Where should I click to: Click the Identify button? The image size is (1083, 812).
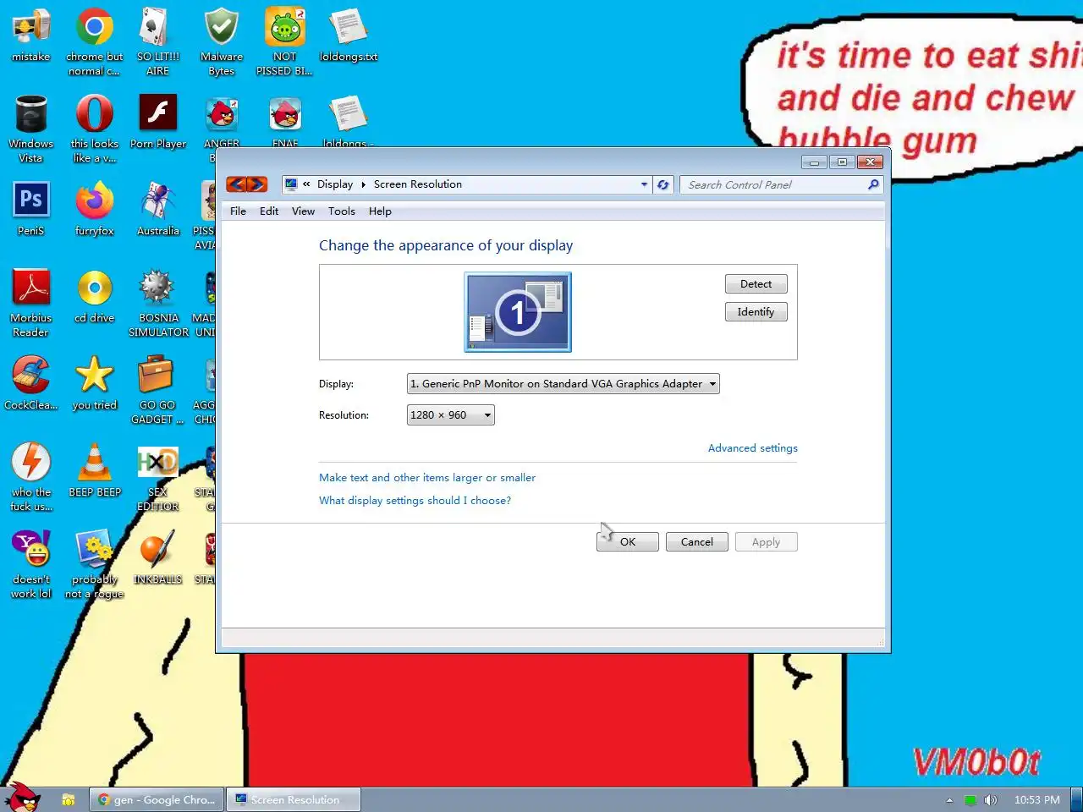tap(756, 312)
